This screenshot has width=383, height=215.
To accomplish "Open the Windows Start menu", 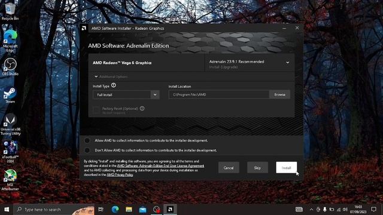I will [7, 210].
